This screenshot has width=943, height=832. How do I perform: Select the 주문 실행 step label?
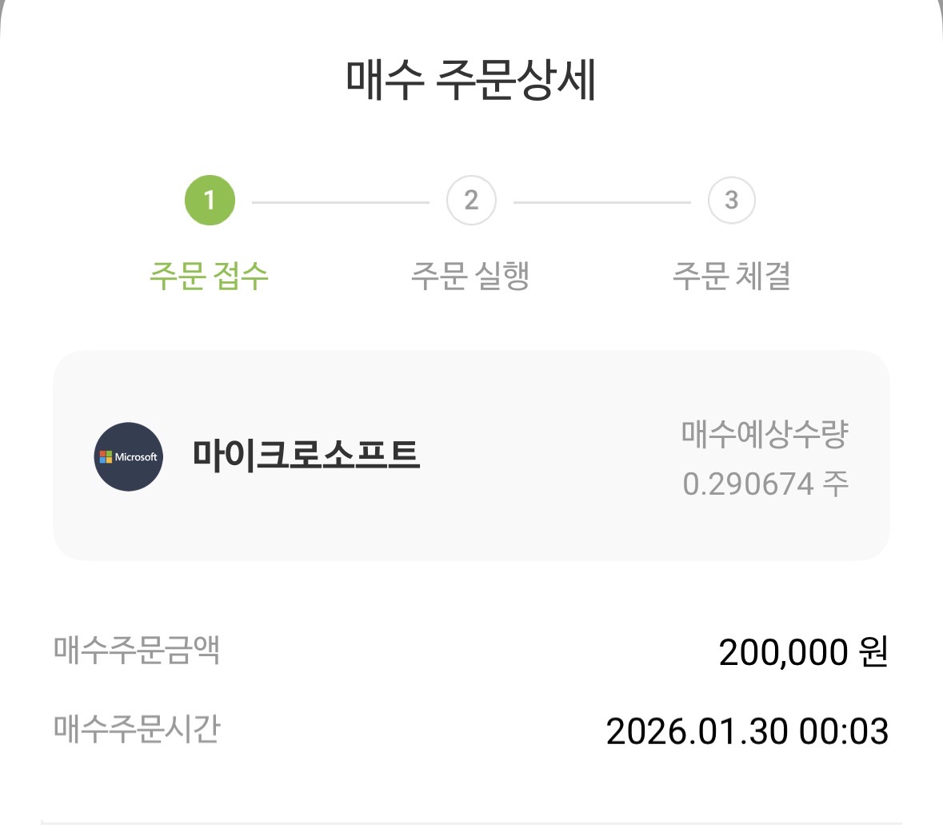pos(470,276)
